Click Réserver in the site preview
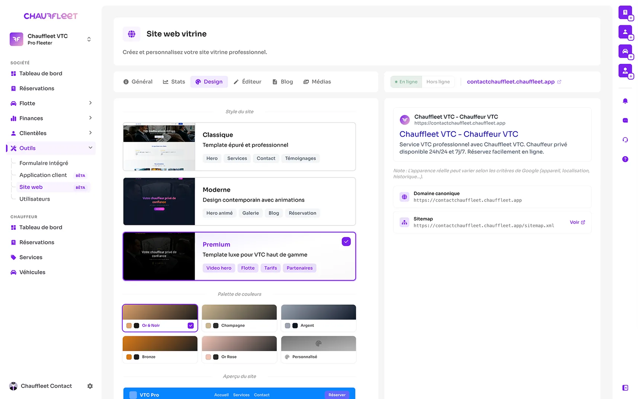 click(x=337, y=395)
